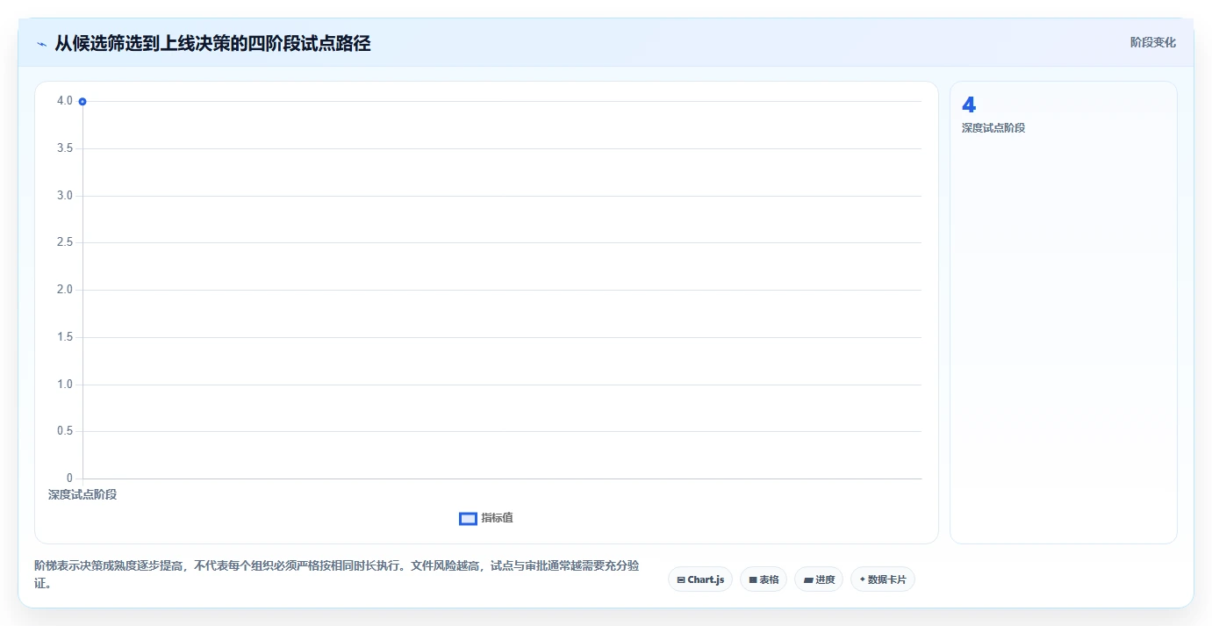Image resolution: width=1212 pixels, height=626 pixels.
Task: Click the 数据卡片 tag chip
Action: [x=883, y=579]
